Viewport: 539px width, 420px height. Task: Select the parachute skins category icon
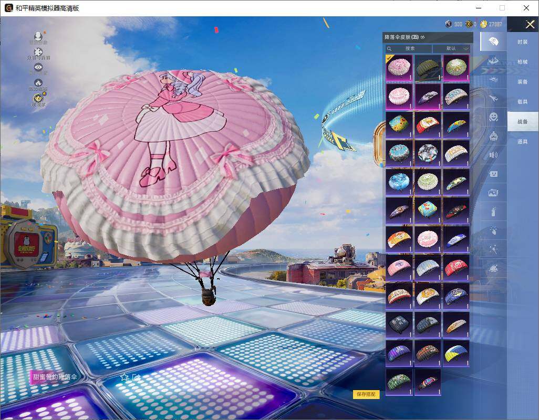(x=493, y=41)
